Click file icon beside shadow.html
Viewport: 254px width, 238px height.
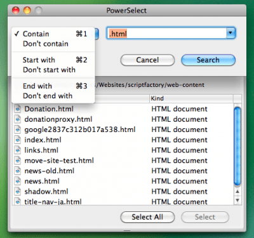[18, 192]
